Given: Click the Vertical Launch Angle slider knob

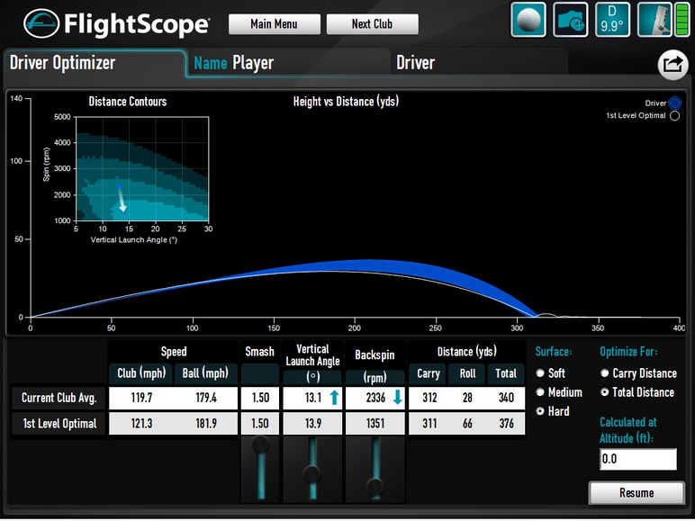Looking at the screenshot, I should 312,474.
